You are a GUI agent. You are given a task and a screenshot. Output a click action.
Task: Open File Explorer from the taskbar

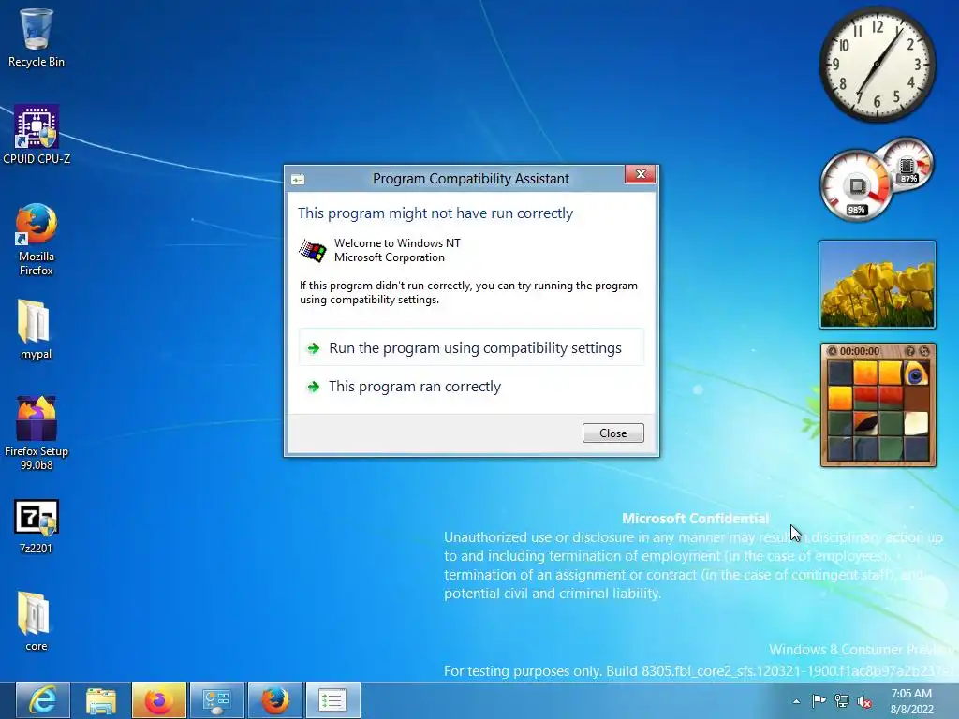pos(101,700)
